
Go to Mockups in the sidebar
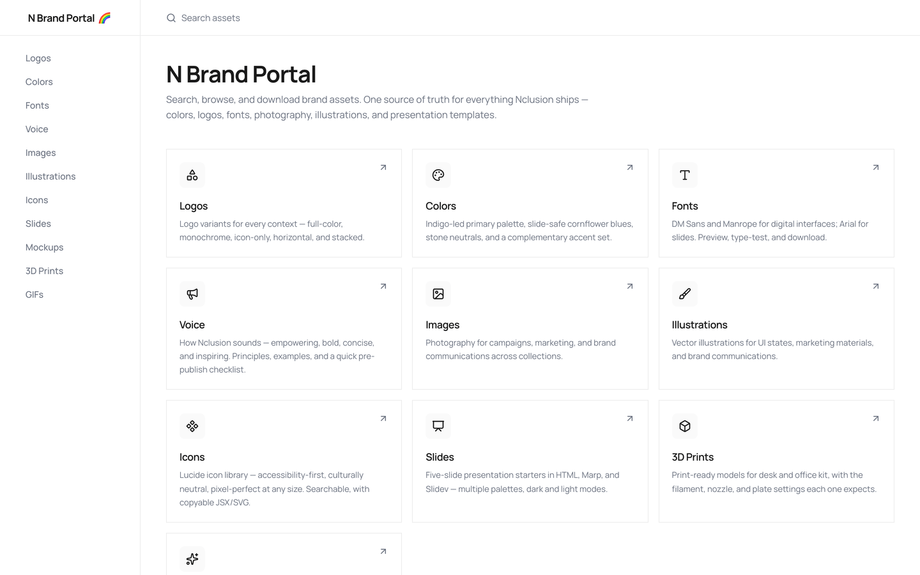tap(45, 247)
